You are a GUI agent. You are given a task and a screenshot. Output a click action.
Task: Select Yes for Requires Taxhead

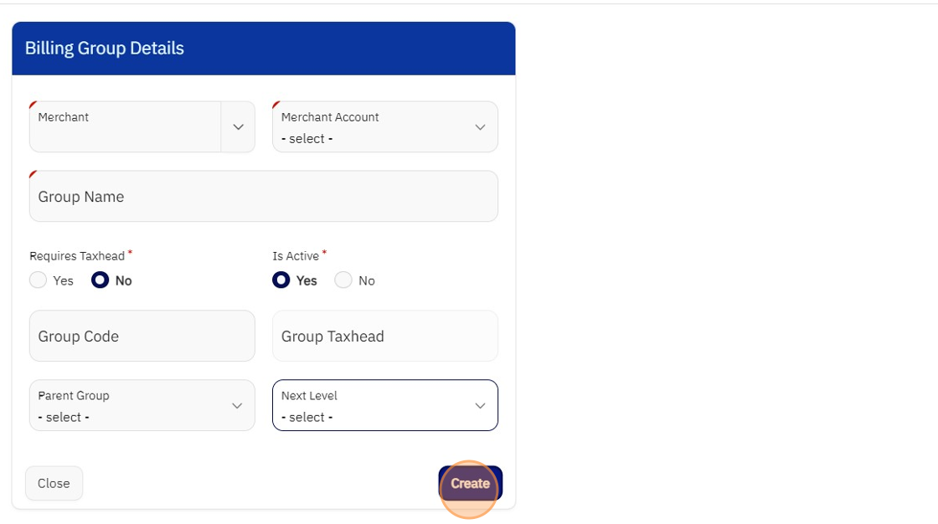39,280
